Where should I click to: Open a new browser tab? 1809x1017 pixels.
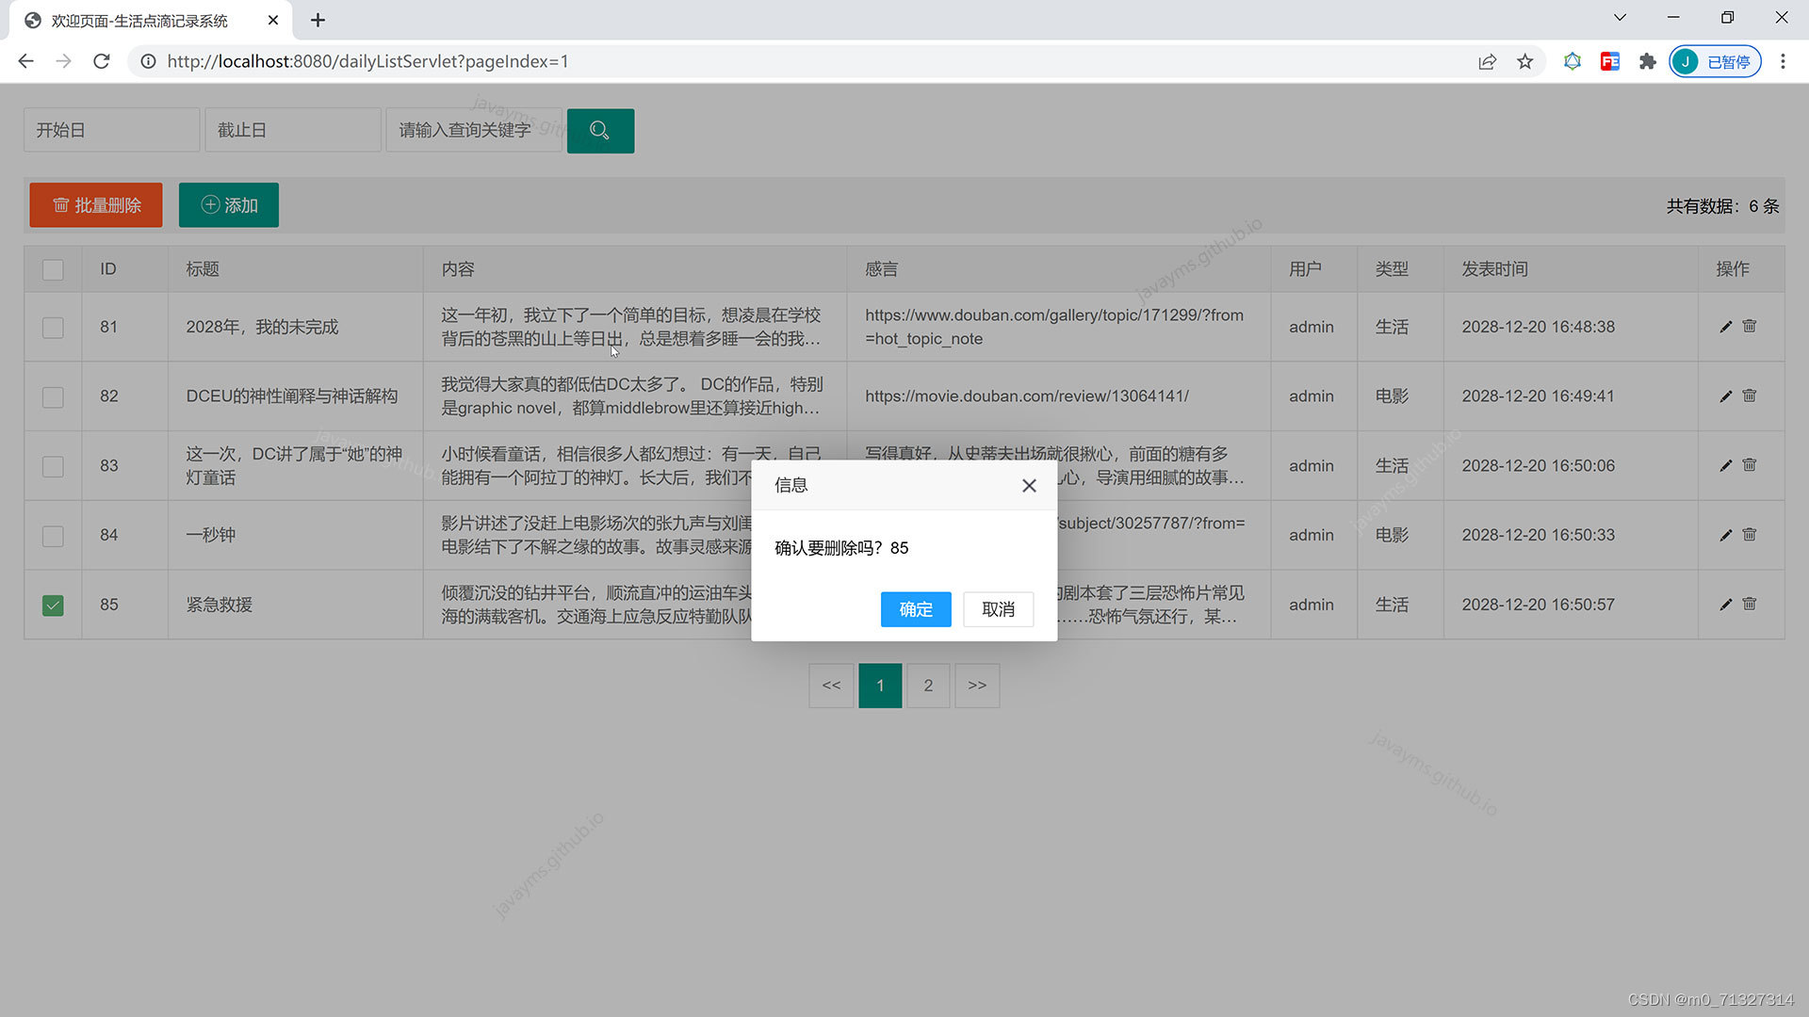(x=318, y=20)
